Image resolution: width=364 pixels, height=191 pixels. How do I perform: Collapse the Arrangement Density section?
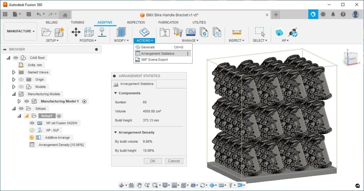[116, 132]
